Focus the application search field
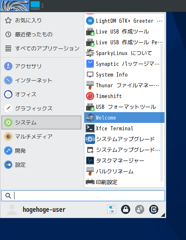Image resolution: width=186 pixels, height=240 pixels. coord(83,196)
